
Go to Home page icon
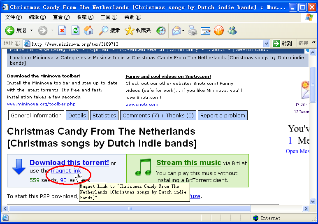88,30
